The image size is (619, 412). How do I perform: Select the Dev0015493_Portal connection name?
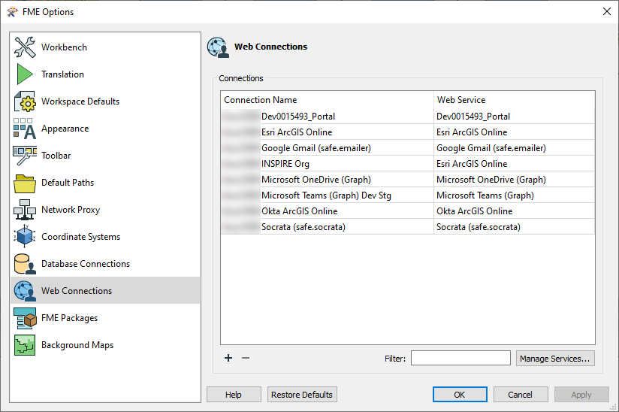point(298,117)
